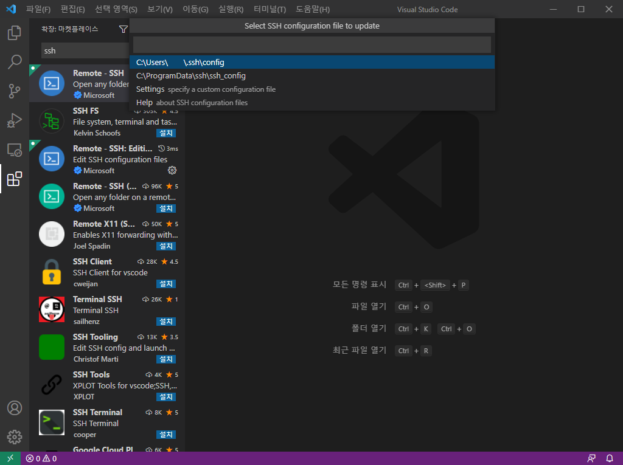Install the SSH FS extension
This screenshot has height=465, width=623.
click(x=166, y=133)
